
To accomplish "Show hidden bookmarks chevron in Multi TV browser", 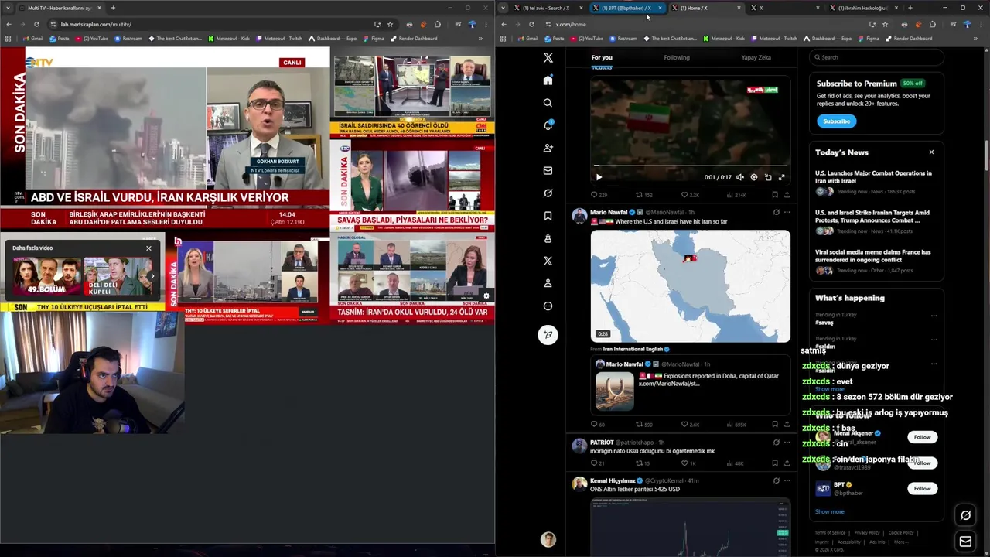I will point(480,39).
